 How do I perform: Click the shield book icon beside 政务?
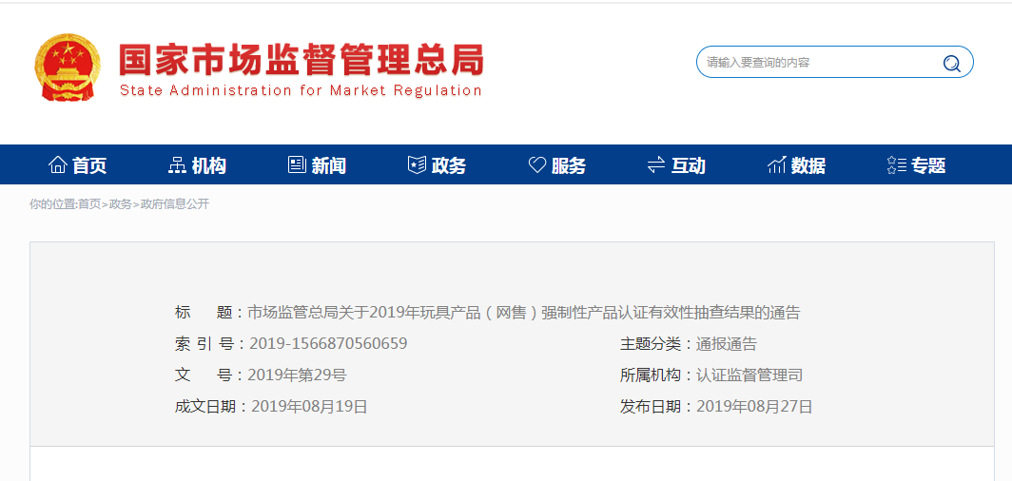click(x=417, y=165)
